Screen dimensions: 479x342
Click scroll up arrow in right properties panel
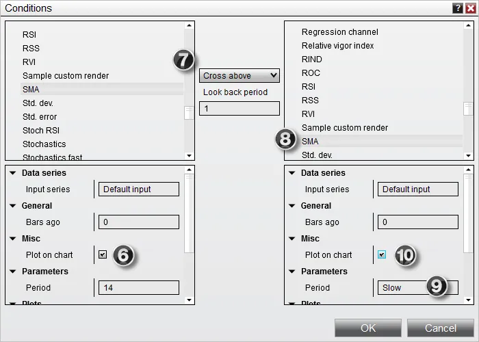click(468, 170)
